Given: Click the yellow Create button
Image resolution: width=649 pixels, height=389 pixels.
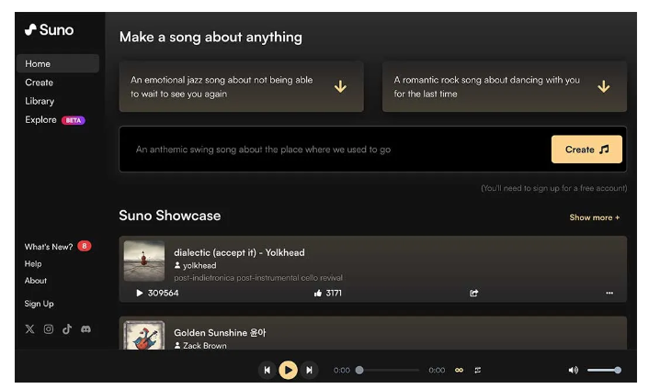Looking at the screenshot, I should tap(586, 149).
